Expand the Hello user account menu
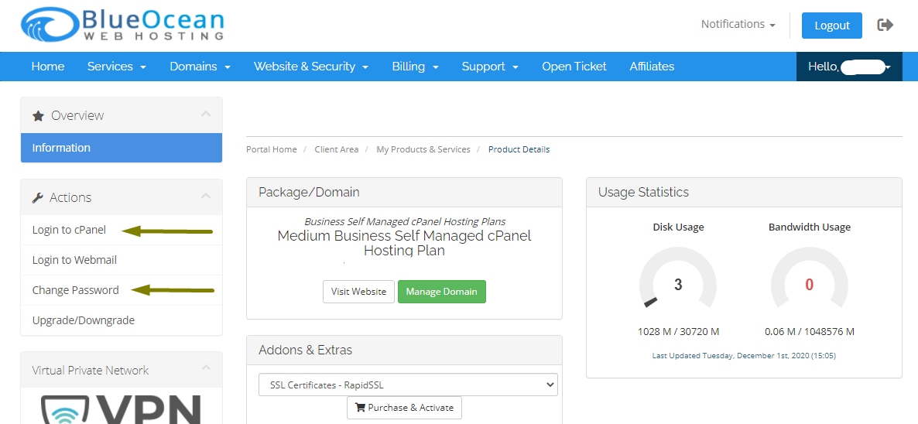The height and width of the screenshot is (424, 918). tap(849, 67)
